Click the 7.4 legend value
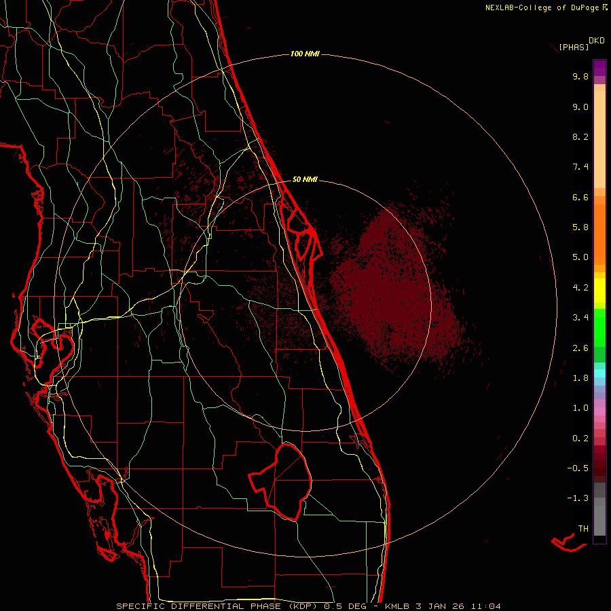Screen dimensions: 611x611 580,167
